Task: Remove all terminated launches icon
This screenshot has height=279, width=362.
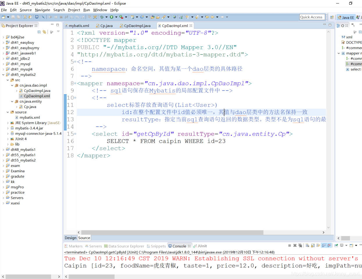Action: coord(300,246)
